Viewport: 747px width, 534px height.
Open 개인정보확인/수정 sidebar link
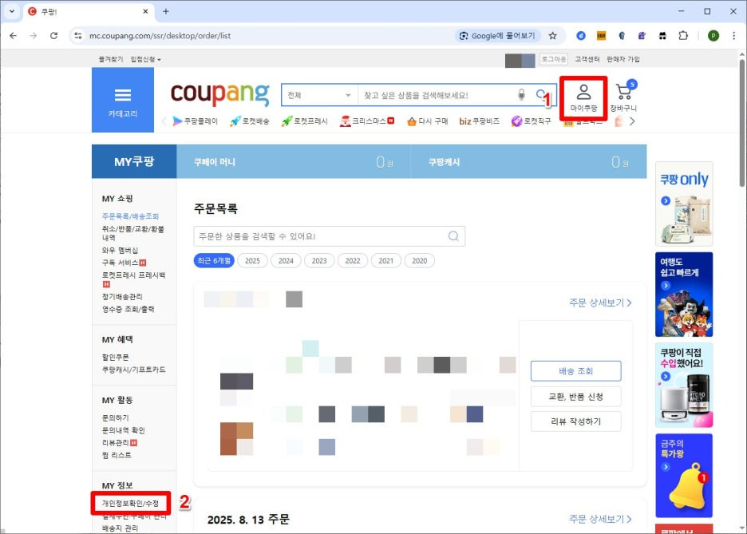click(x=130, y=503)
